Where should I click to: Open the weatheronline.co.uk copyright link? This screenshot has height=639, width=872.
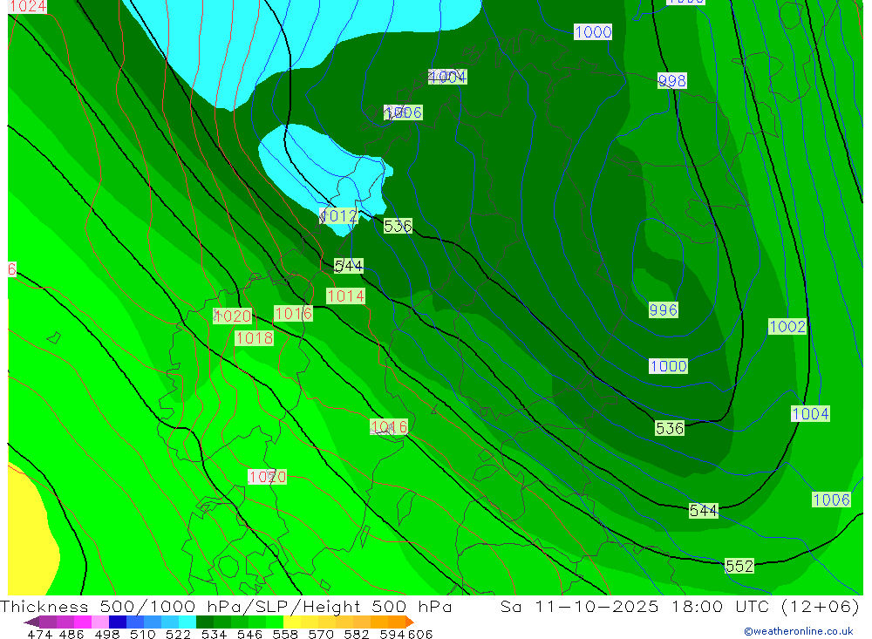[x=799, y=631]
